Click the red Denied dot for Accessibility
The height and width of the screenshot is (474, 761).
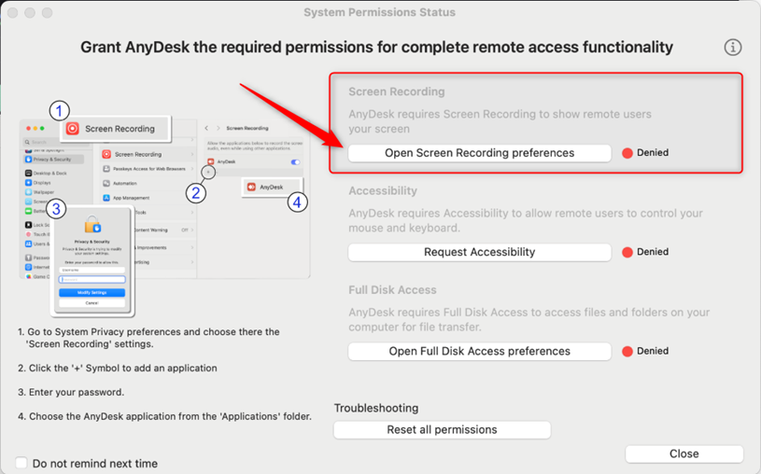(627, 252)
